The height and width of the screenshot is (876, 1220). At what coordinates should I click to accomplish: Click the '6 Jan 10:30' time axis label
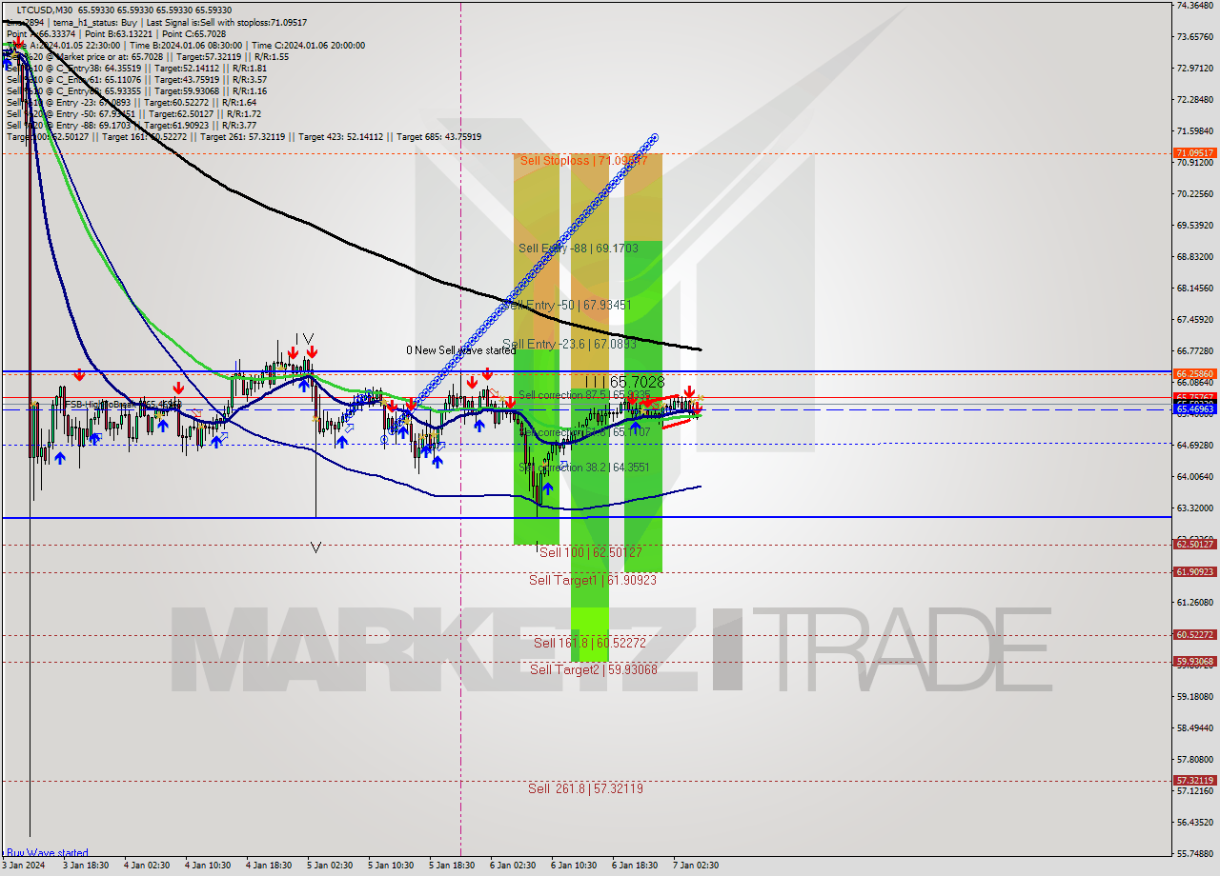(x=574, y=866)
